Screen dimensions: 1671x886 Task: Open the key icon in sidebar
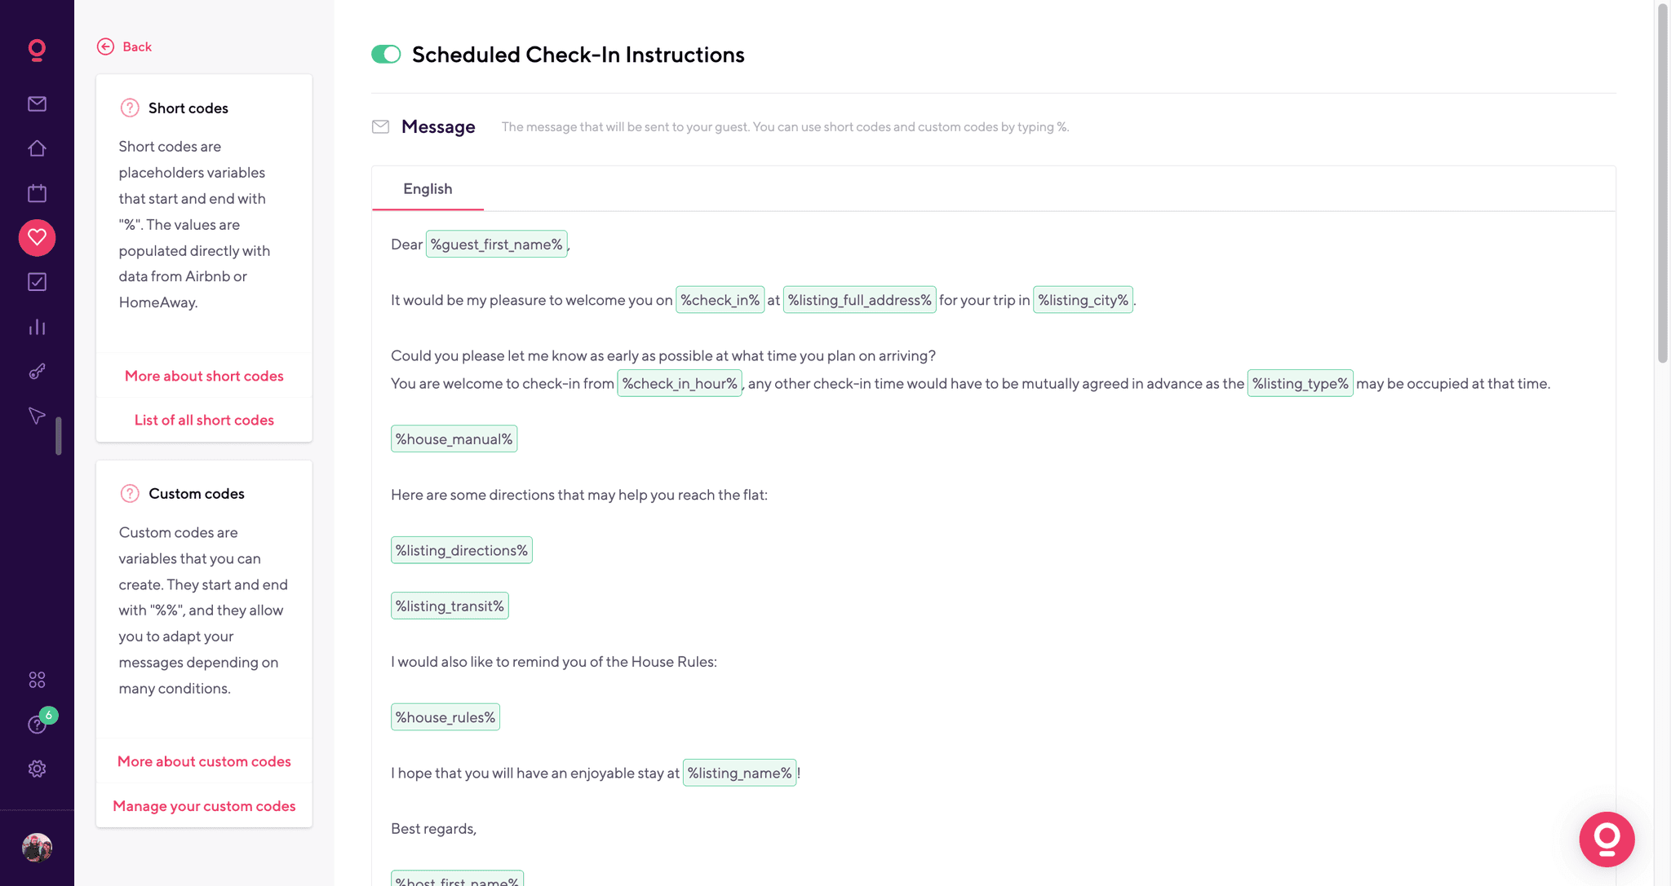[37, 372]
